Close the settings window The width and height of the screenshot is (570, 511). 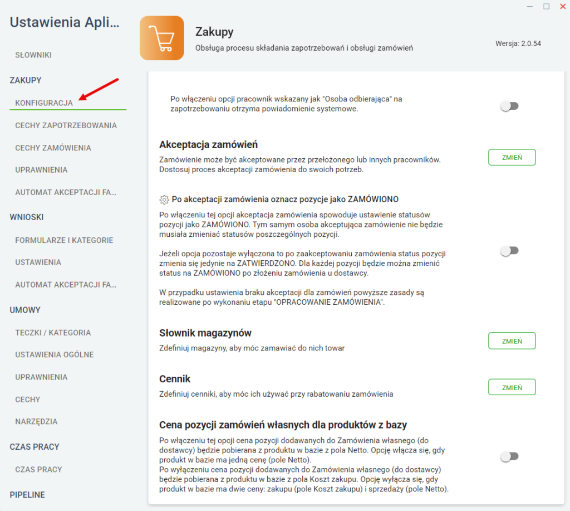[x=563, y=7]
